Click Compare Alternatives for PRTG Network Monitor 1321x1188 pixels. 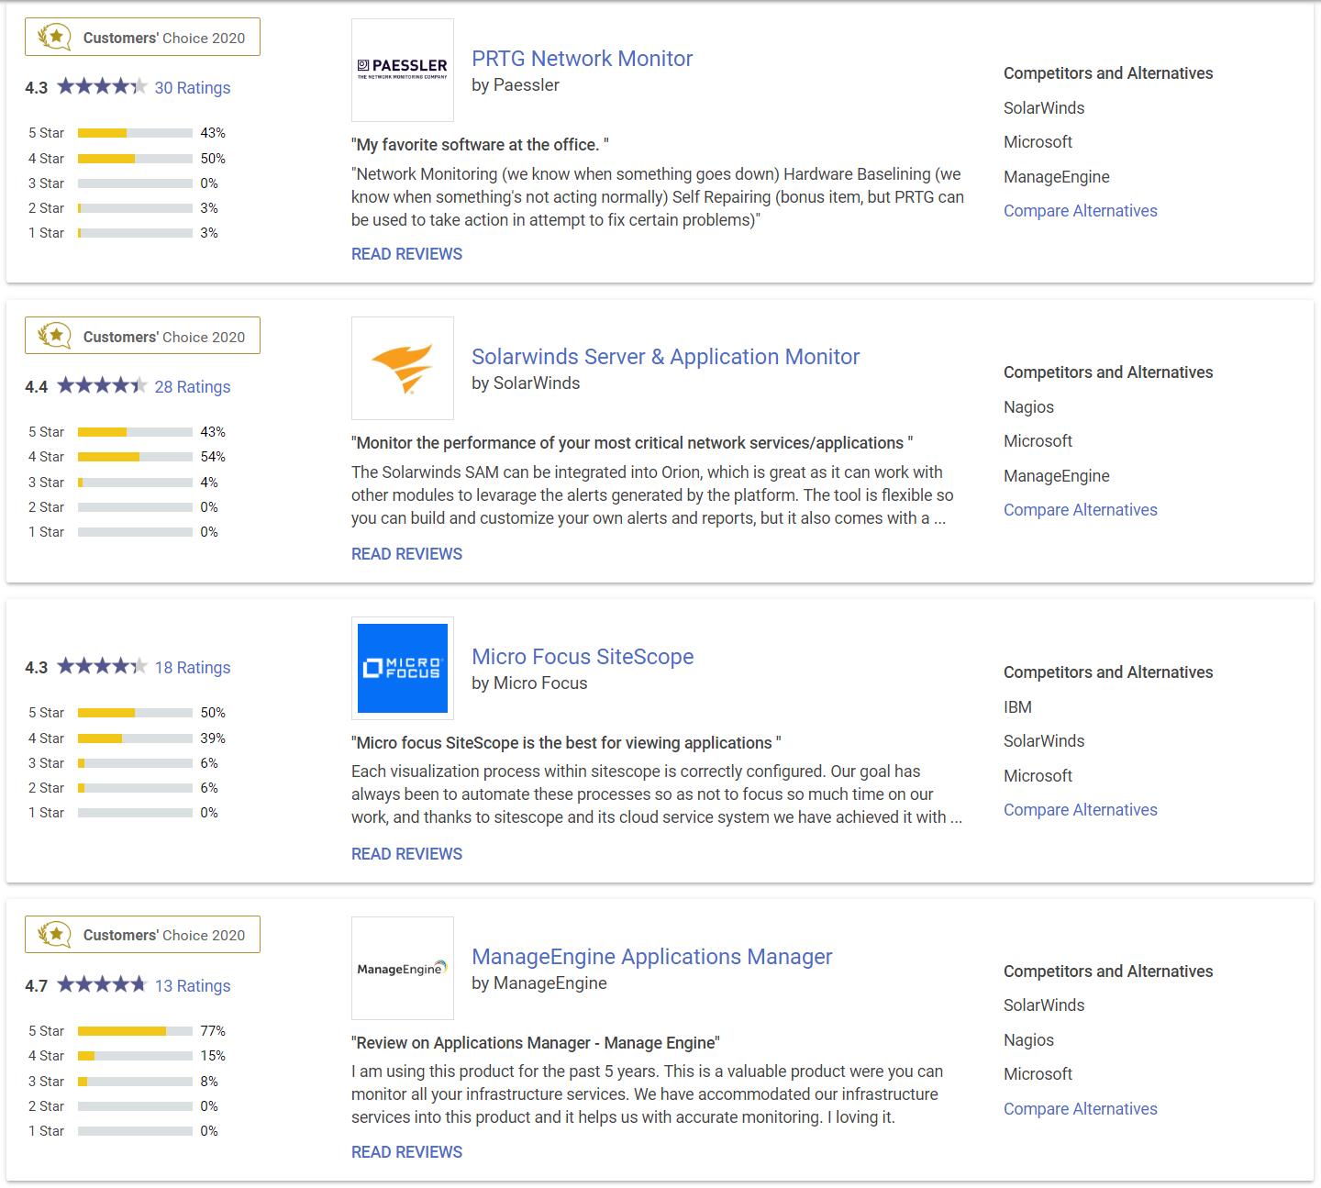(1080, 211)
